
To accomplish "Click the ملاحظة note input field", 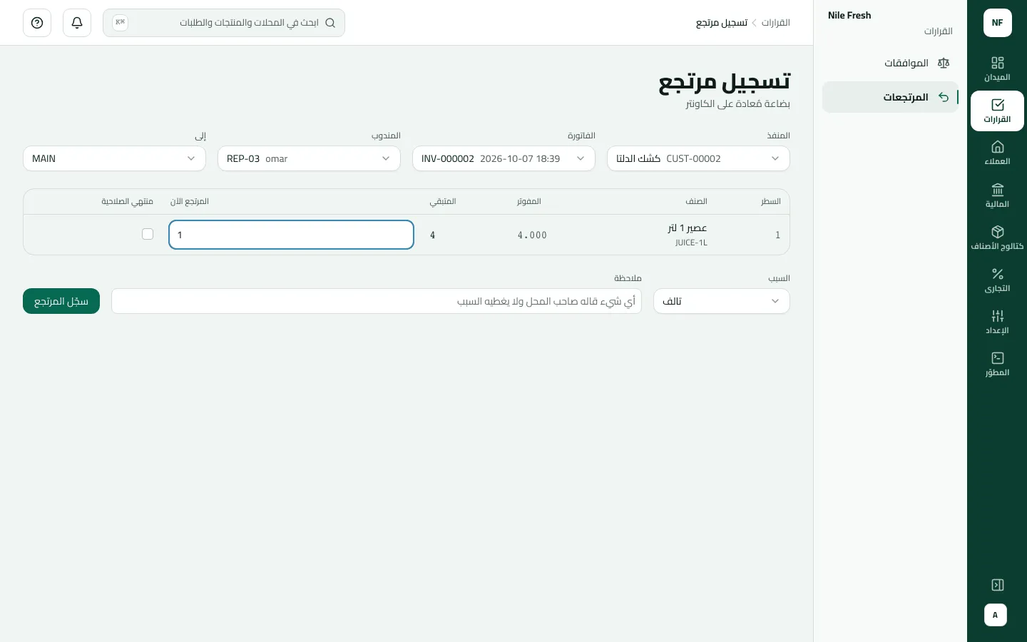I will click(377, 301).
